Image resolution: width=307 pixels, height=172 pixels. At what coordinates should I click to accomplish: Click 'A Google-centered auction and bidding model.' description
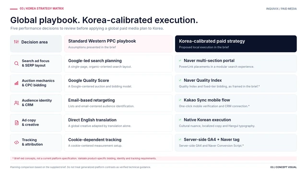[100, 86]
